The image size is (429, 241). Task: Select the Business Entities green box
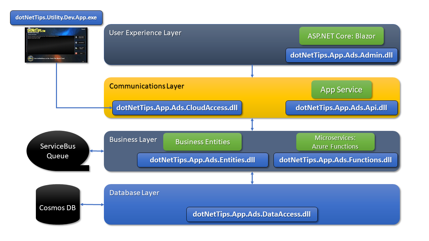pos(202,142)
